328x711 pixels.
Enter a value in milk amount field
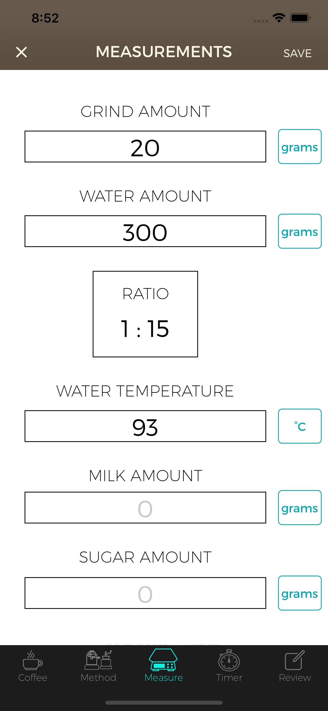pos(145,508)
